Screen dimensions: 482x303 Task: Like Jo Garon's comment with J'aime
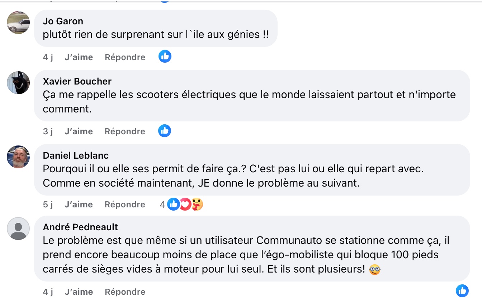[79, 57]
